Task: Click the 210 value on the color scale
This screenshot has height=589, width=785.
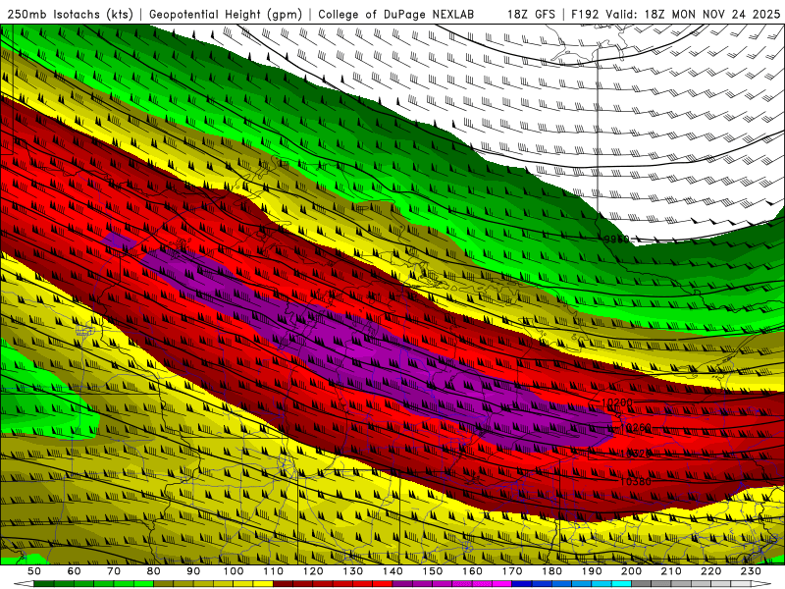Action: [x=671, y=571]
